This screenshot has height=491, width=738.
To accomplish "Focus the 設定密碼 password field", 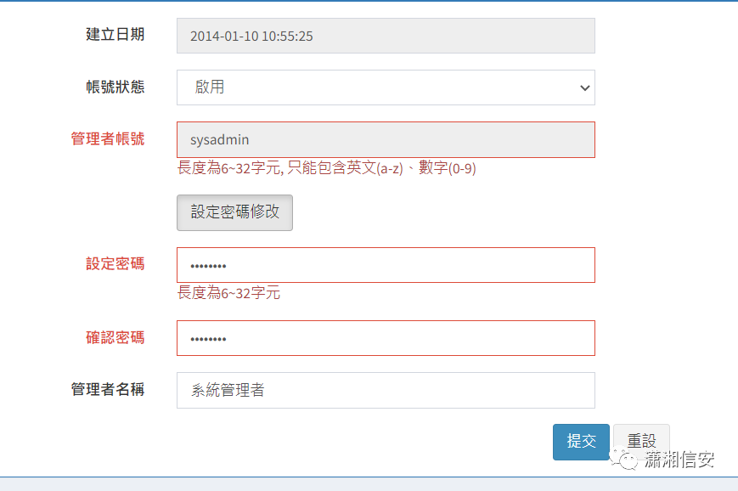I will pos(386,265).
